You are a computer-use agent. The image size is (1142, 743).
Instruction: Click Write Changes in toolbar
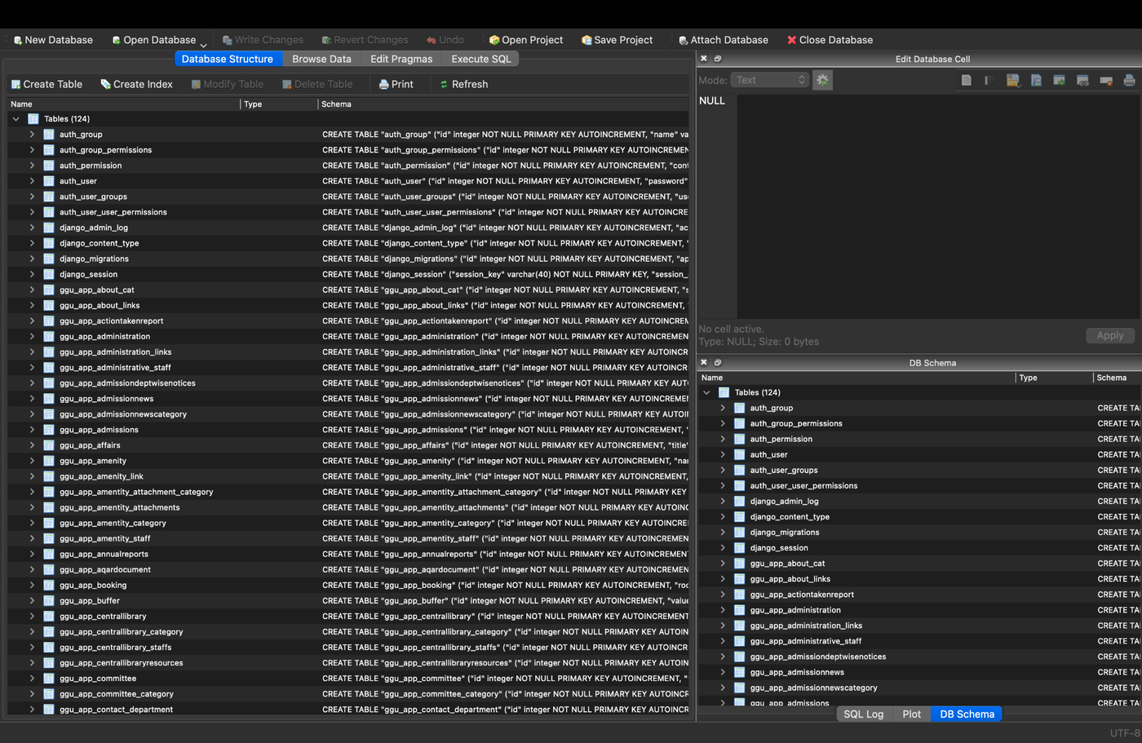263,40
